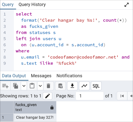Go to first results page

click(122, 96)
